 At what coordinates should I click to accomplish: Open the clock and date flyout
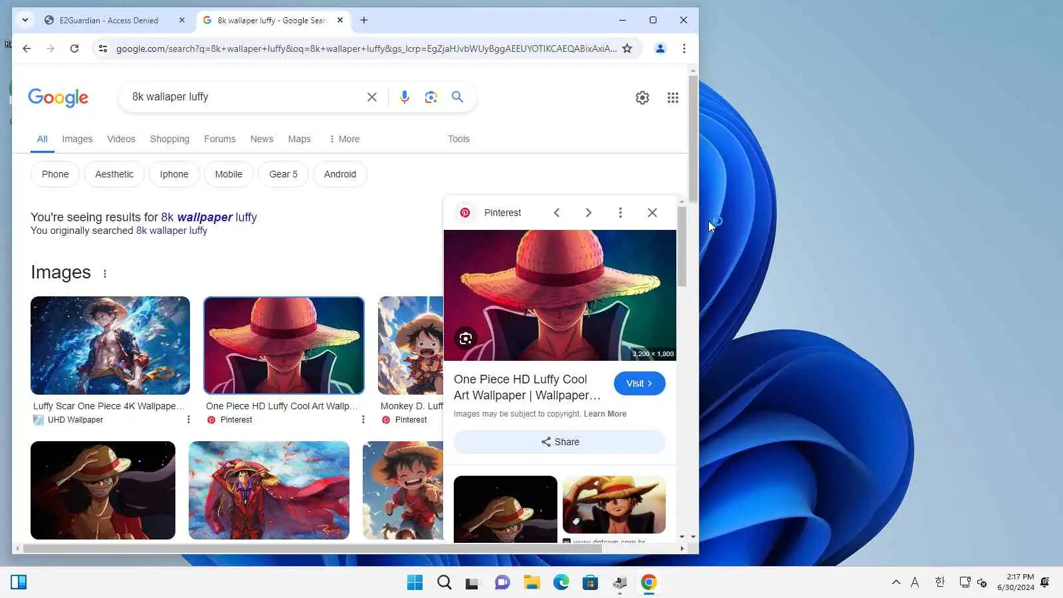pos(1015,582)
